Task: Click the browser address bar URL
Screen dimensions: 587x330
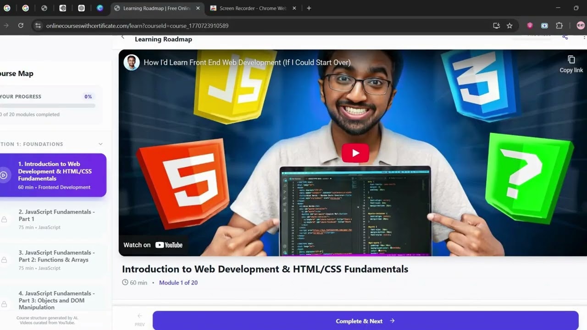Action: coord(137,26)
